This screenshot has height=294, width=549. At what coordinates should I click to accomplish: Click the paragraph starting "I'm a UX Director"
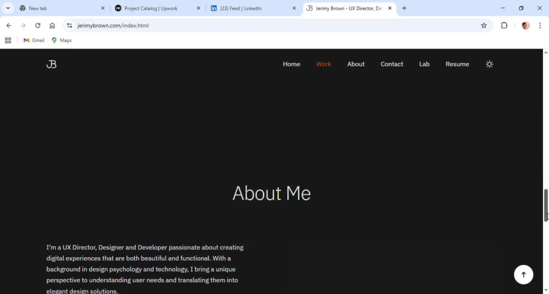click(145, 269)
